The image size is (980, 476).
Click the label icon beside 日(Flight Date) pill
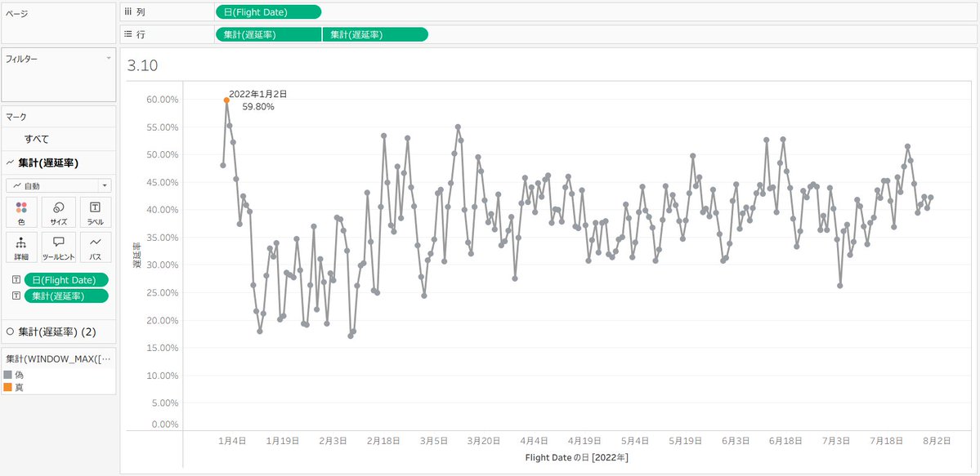[x=16, y=280]
